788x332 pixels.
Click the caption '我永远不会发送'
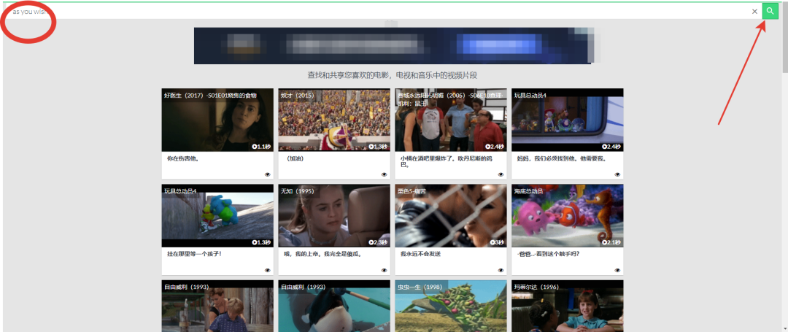point(421,254)
